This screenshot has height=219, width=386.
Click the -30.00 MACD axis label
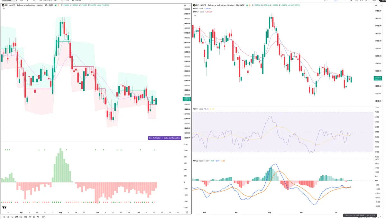click(377, 206)
